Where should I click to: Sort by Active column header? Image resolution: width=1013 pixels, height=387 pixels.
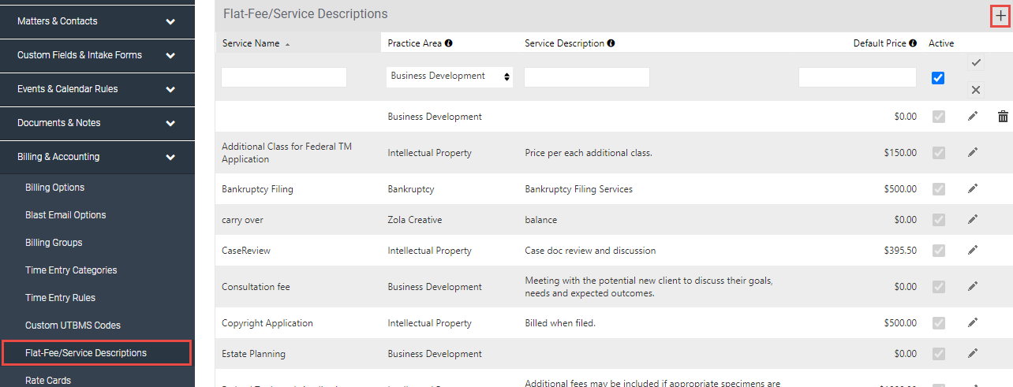[x=941, y=43]
